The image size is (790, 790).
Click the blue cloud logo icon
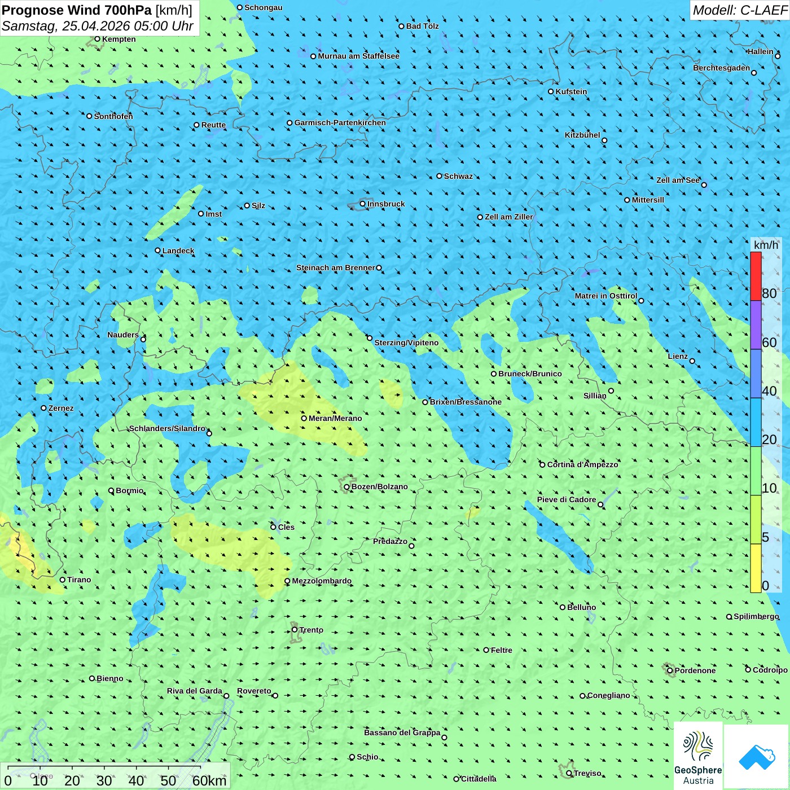pyautogui.click(x=757, y=757)
